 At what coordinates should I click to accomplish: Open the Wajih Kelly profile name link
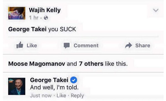click(x=45, y=10)
